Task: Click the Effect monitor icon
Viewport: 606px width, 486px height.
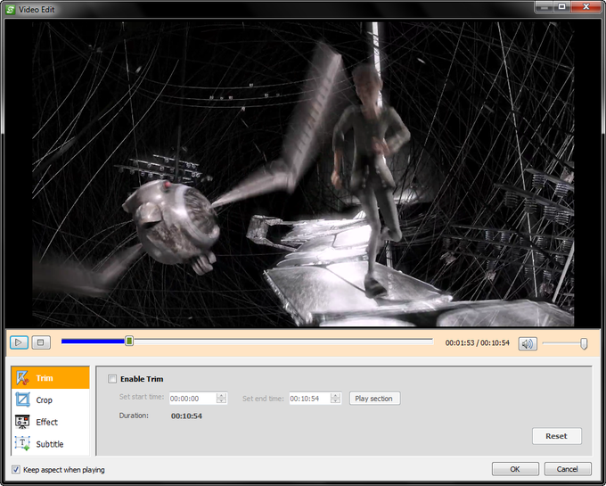Action: [22, 422]
